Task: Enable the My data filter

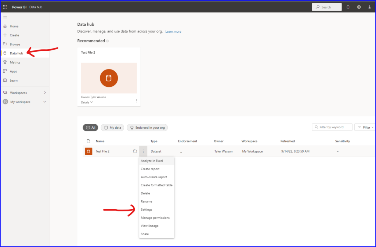Action: point(112,127)
